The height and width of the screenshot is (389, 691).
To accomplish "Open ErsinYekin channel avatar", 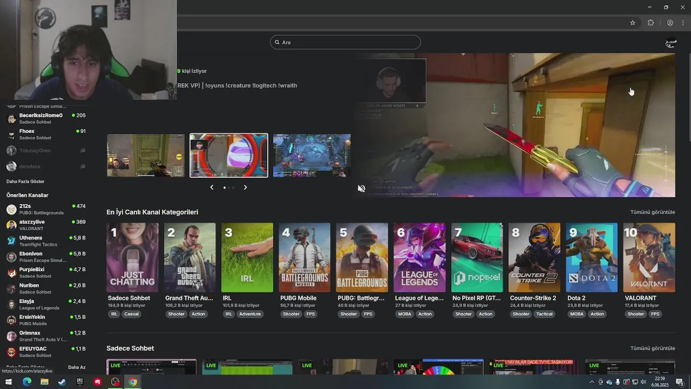I will pos(11,320).
